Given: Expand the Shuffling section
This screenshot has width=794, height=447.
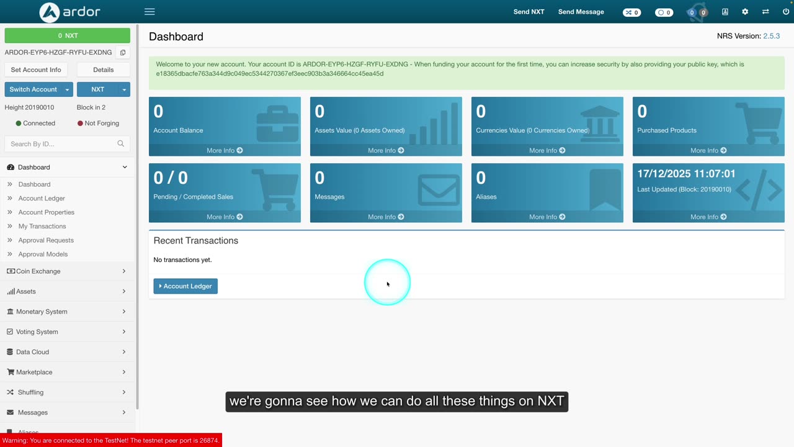Looking at the screenshot, I should point(67,392).
